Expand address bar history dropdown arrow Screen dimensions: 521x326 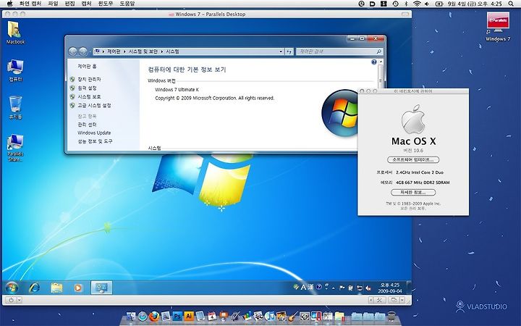[x=281, y=51]
